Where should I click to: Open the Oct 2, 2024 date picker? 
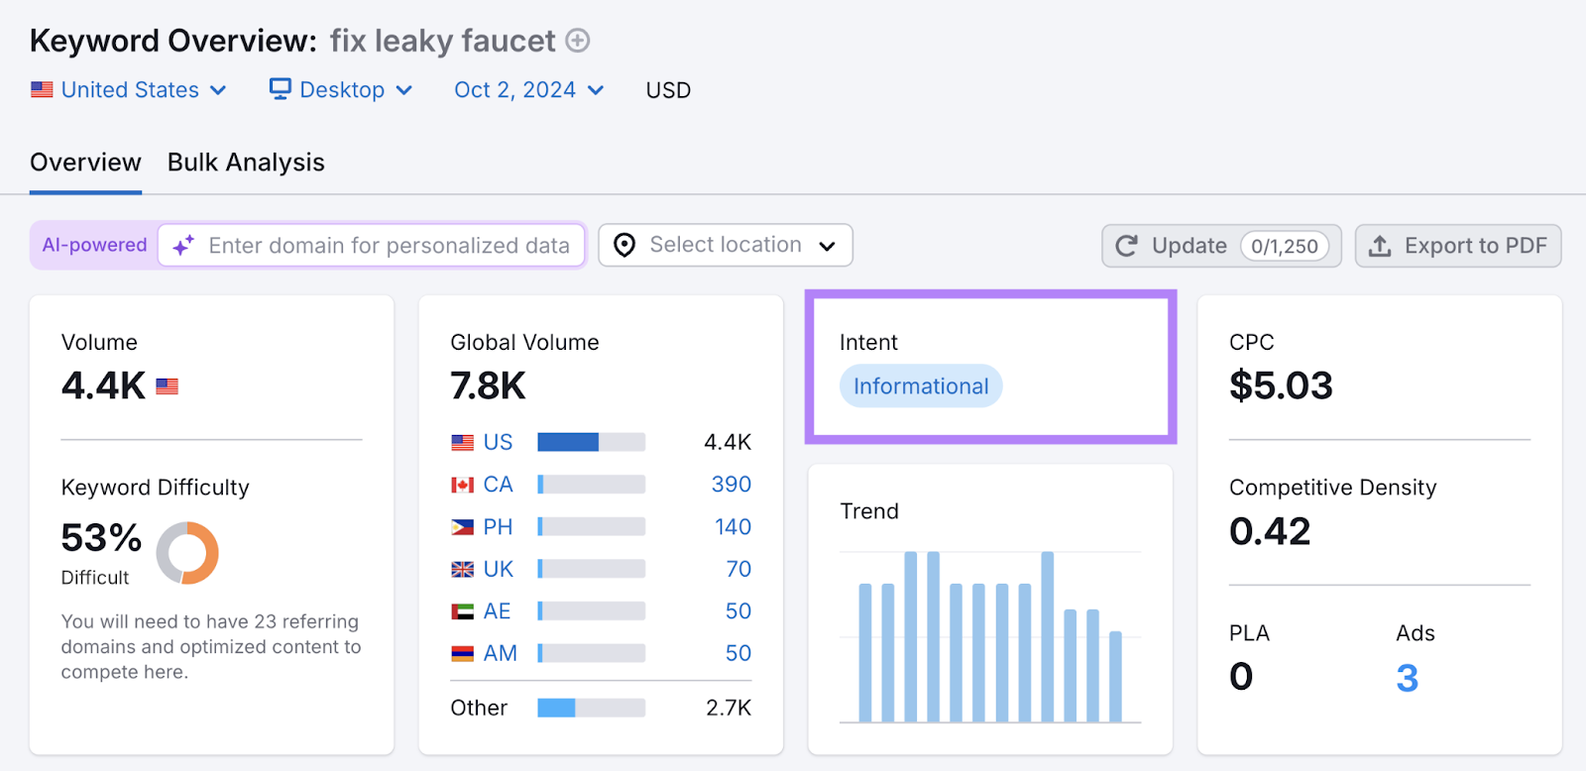pos(528,90)
